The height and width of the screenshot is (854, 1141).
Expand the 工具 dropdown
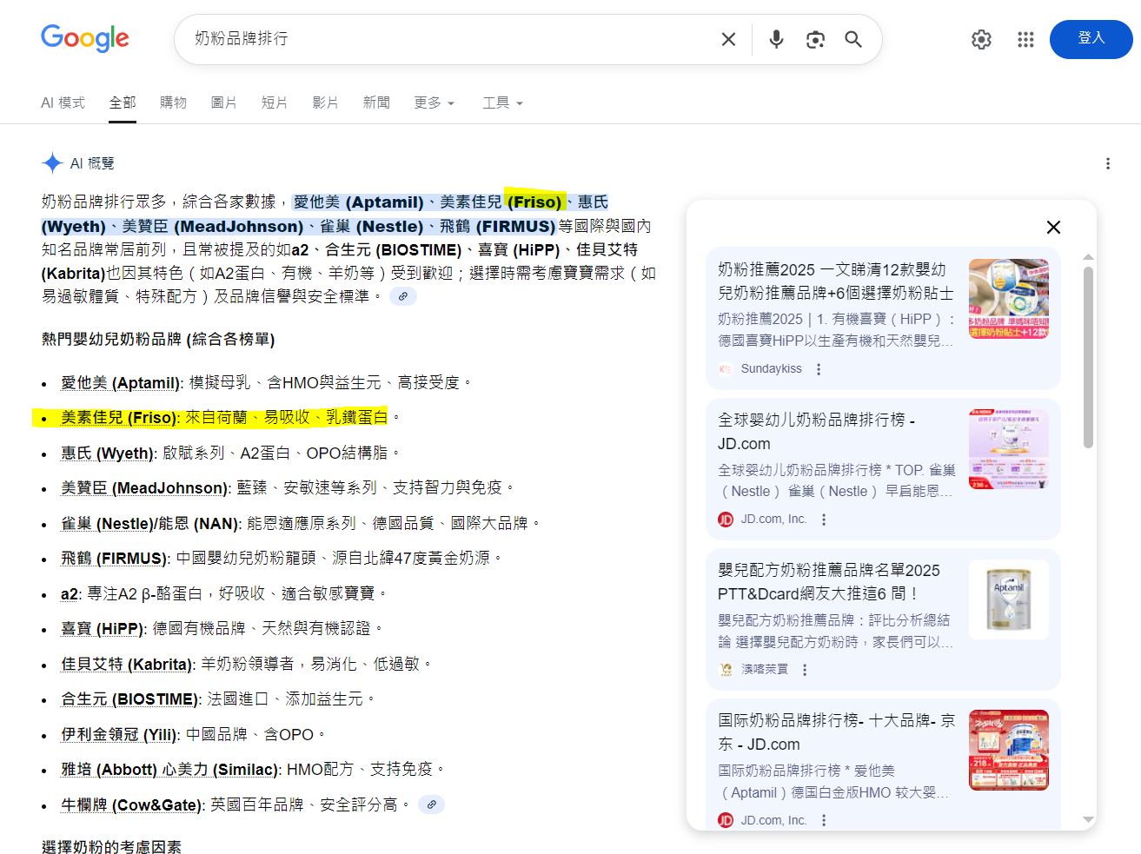(502, 103)
